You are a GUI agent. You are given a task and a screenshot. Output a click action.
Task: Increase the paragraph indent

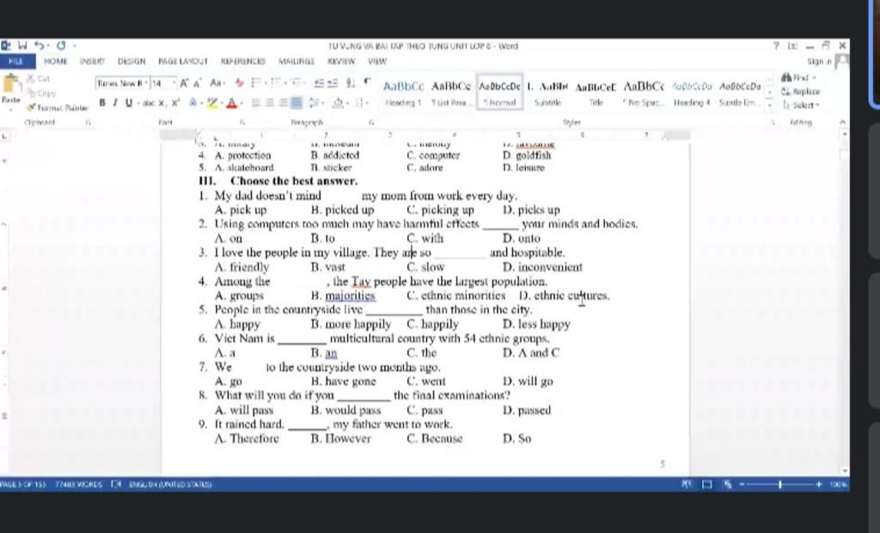click(333, 83)
